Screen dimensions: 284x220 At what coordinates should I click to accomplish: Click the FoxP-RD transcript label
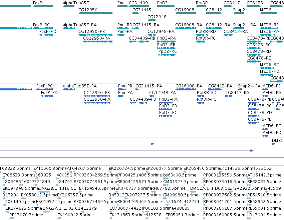(x=48, y=31)
